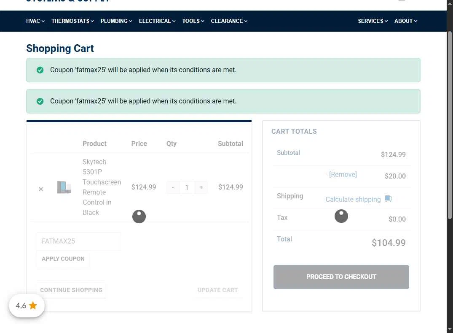This screenshot has height=333, width=453.
Task: Select the $104.99 total amount
Action: pos(389,243)
